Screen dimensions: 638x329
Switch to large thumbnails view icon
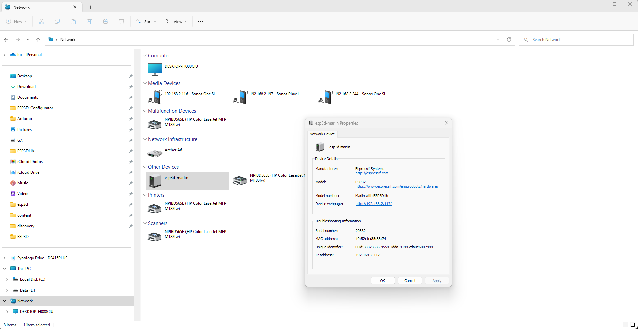[x=632, y=325]
